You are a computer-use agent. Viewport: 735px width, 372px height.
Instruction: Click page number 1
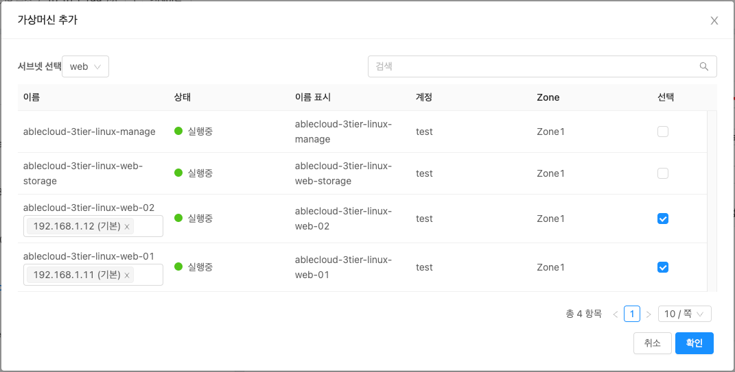(x=632, y=314)
